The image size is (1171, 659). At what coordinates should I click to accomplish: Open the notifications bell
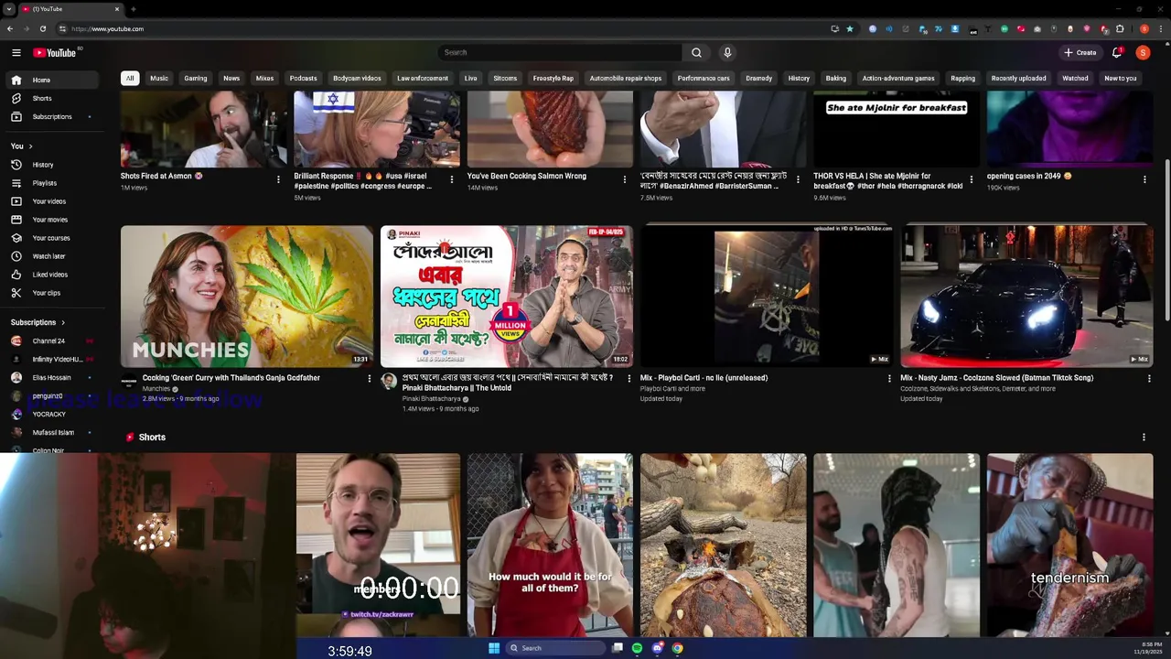1116,53
